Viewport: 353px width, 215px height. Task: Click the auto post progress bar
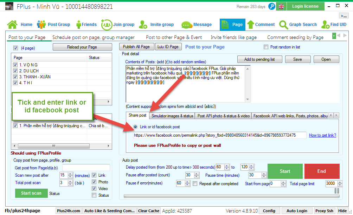click(x=231, y=196)
